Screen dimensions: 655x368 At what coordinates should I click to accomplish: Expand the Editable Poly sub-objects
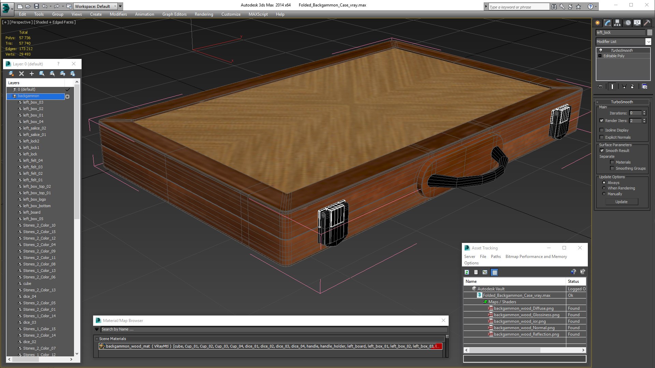coord(600,56)
